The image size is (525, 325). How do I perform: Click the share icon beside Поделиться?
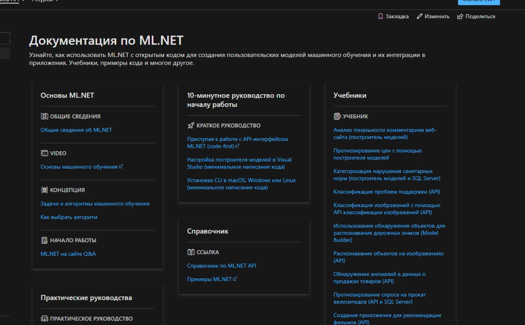click(x=460, y=16)
